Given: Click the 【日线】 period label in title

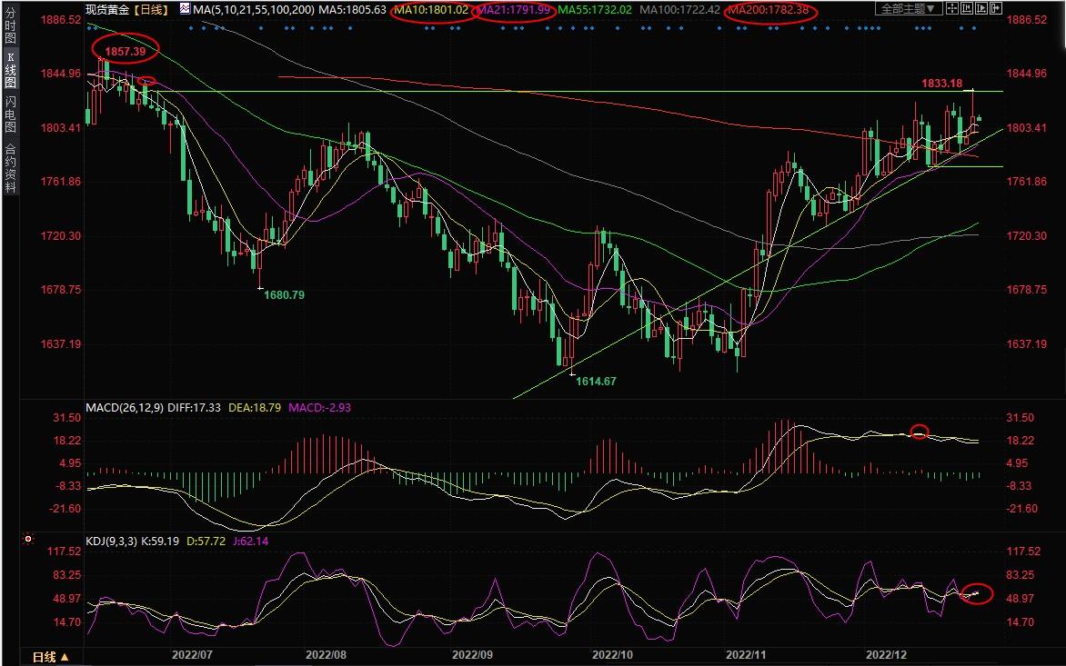Looking at the screenshot, I should click(152, 9).
